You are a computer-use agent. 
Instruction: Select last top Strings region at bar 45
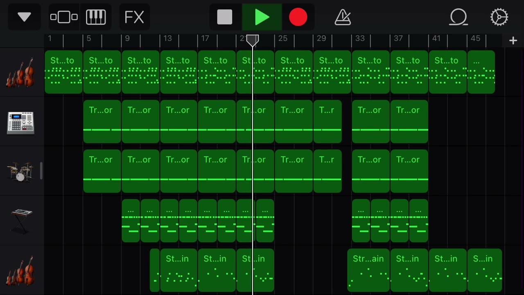[481, 72]
